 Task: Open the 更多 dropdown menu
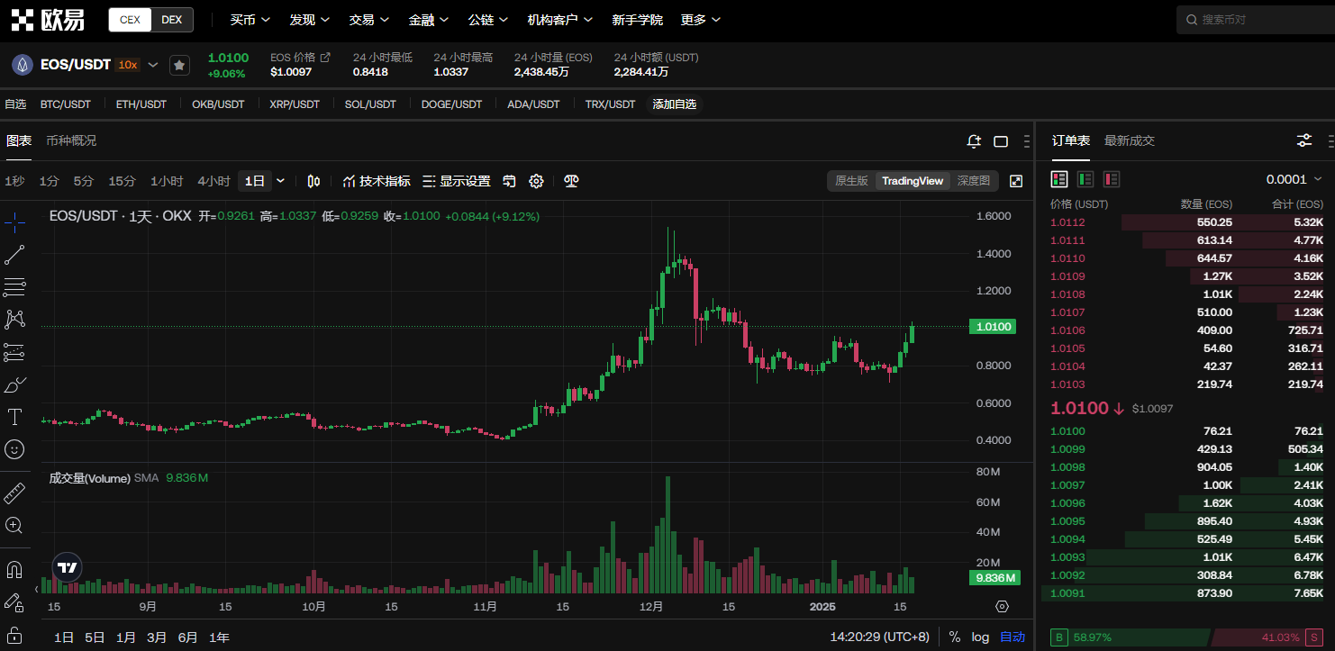click(x=700, y=19)
